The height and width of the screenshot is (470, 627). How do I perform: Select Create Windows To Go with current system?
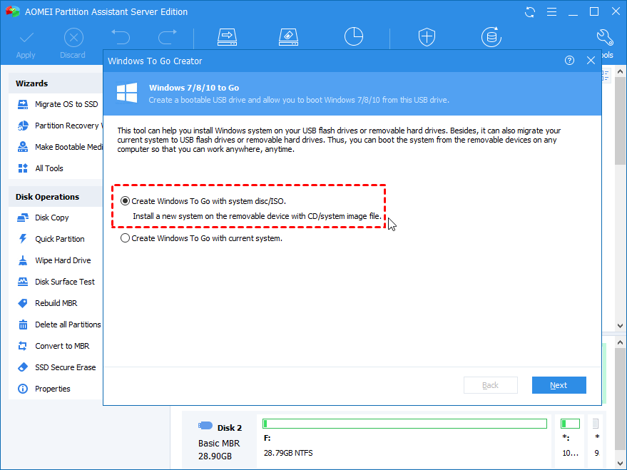125,238
